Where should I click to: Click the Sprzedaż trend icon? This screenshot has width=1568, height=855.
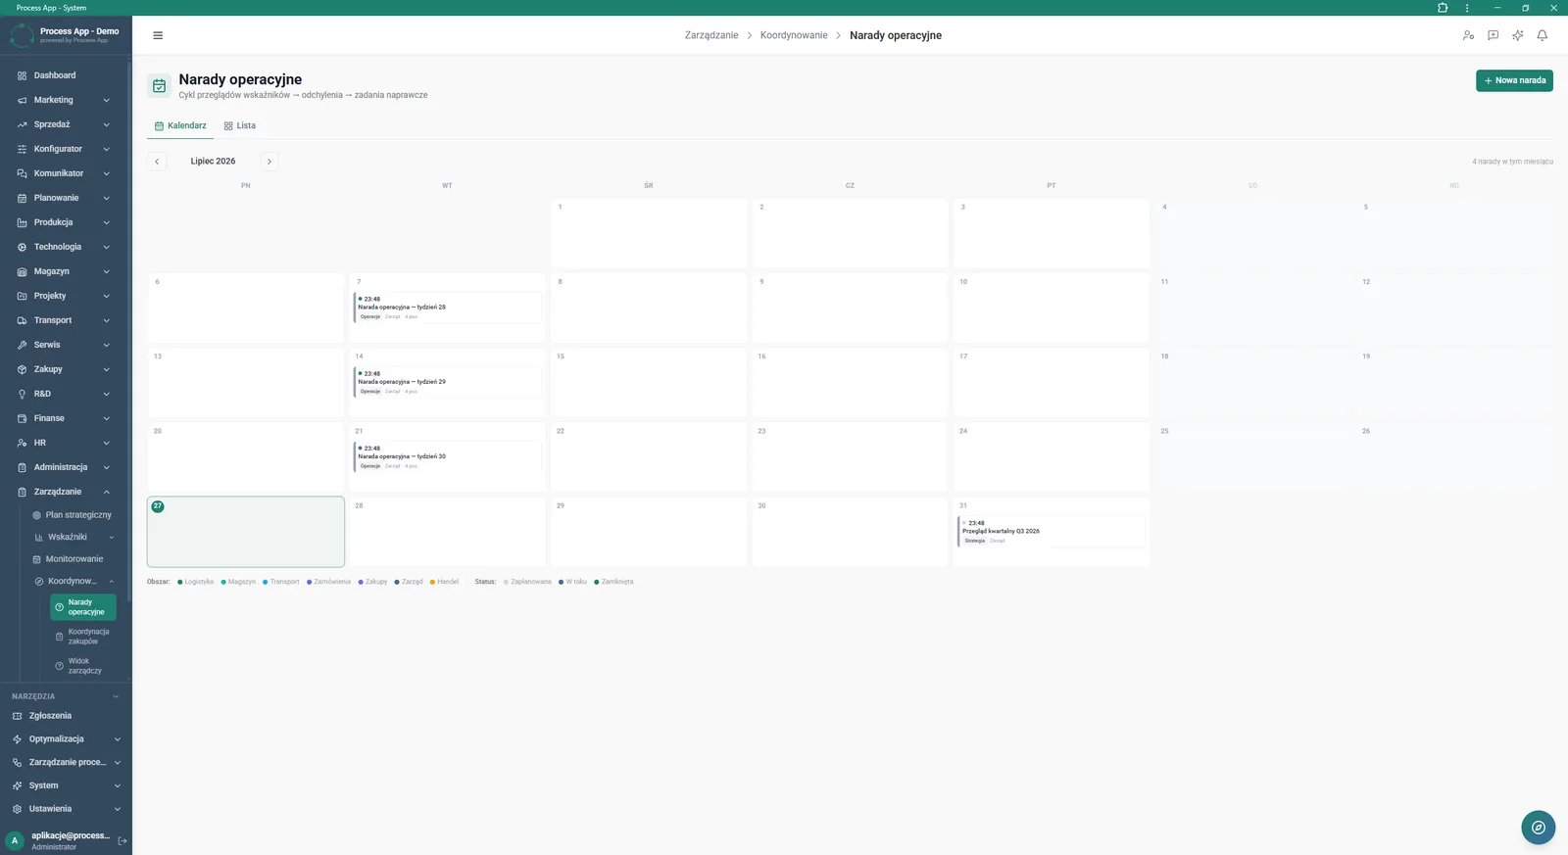[x=22, y=124]
